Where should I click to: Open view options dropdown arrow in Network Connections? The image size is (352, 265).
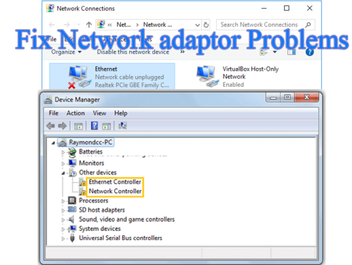pos(275,52)
